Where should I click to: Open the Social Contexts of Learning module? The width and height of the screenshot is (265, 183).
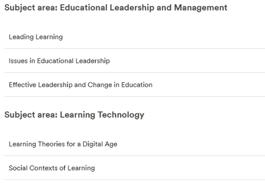(x=52, y=168)
